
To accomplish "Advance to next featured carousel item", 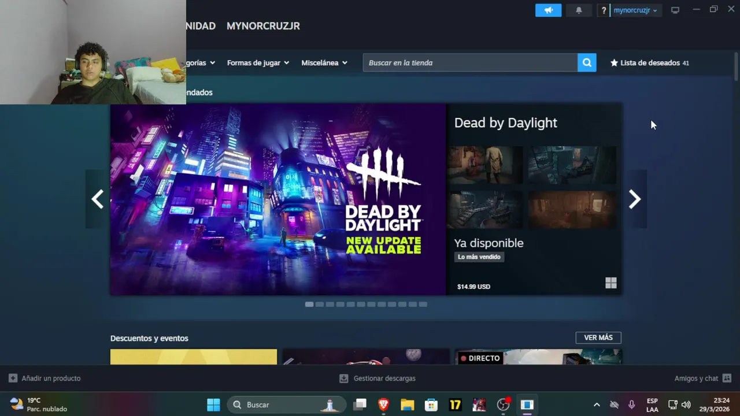I will point(635,199).
